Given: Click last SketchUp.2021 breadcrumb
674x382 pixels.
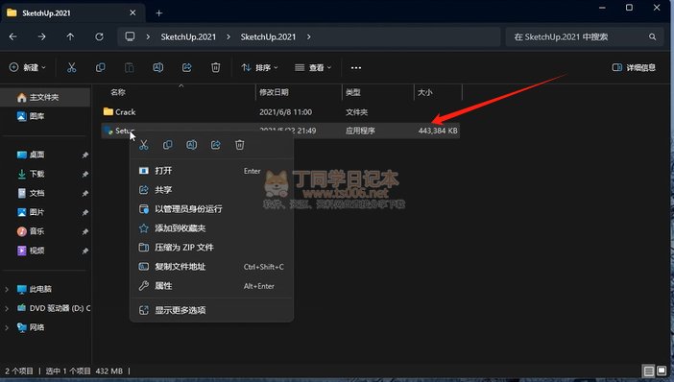Looking at the screenshot, I should 268,37.
